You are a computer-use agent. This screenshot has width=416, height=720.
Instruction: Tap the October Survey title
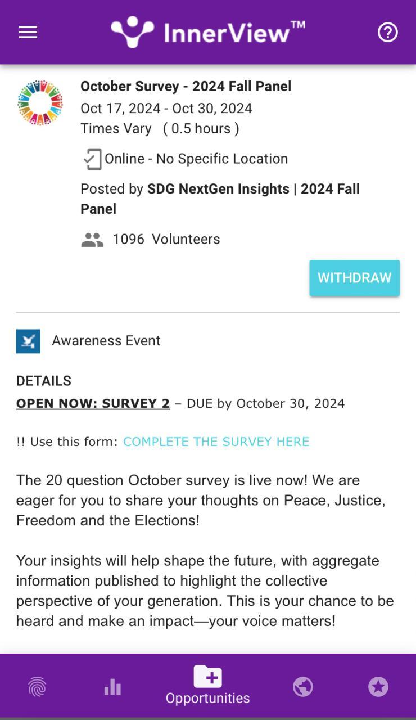coord(186,86)
